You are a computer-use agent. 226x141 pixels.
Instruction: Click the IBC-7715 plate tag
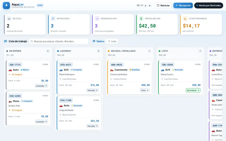point(15,65)
